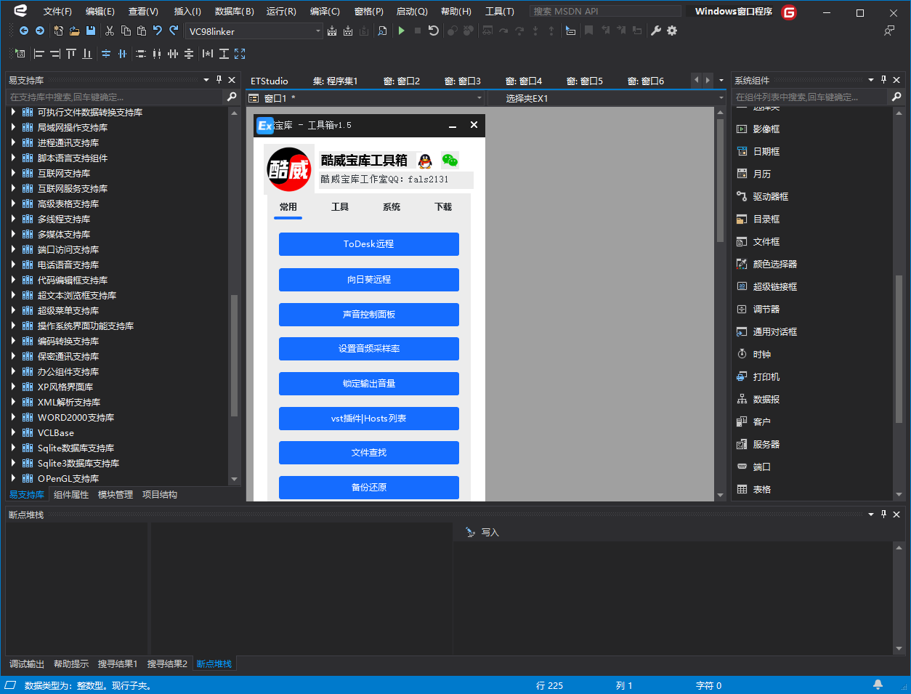The image size is (911, 694).
Task: Select the 时钟 component
Action: [761, 354]
